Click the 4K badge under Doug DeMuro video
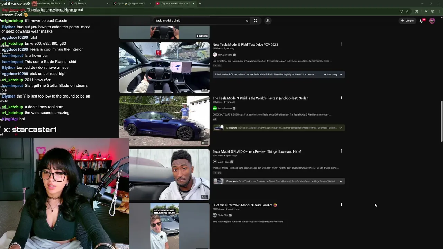Screen dimensions: 443x249 215,119
